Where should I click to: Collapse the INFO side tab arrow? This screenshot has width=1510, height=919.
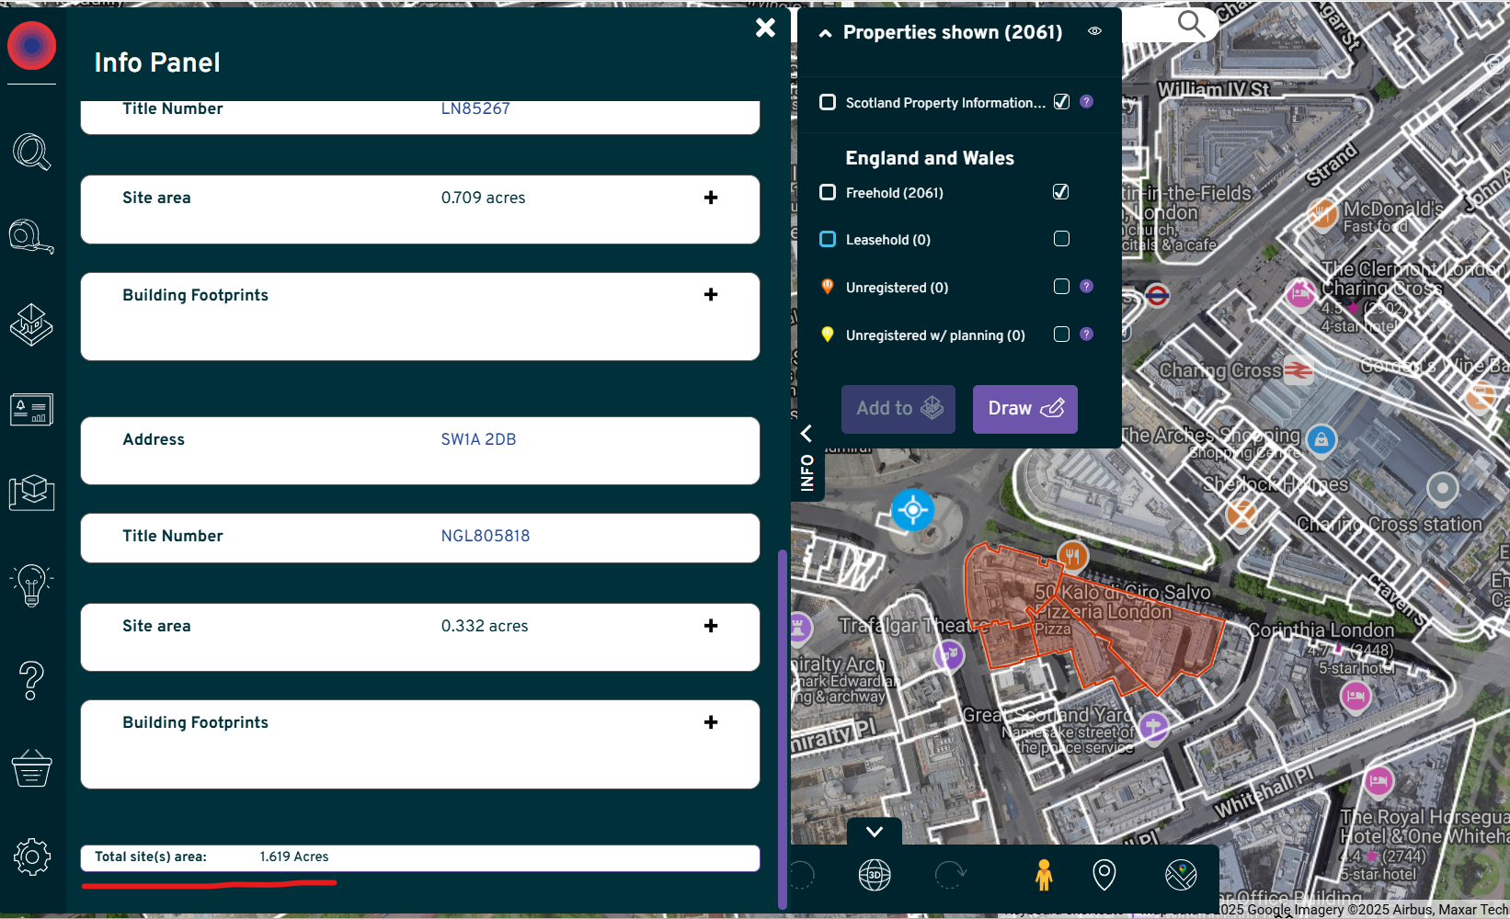pos(806,434)
